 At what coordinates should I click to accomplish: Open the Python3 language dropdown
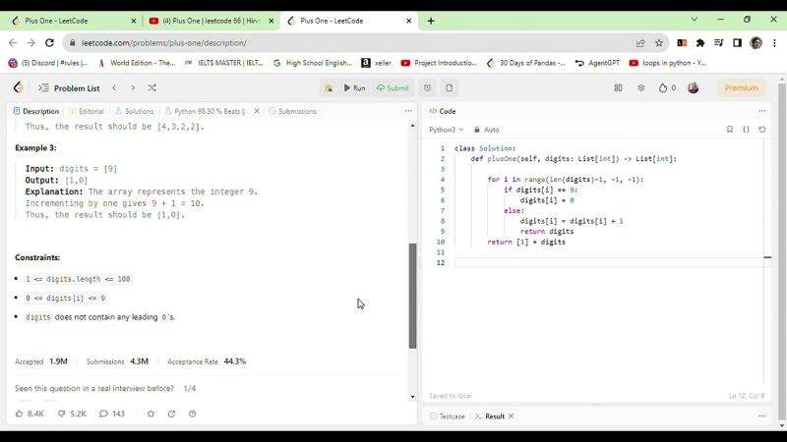click(x=446, y=130)
